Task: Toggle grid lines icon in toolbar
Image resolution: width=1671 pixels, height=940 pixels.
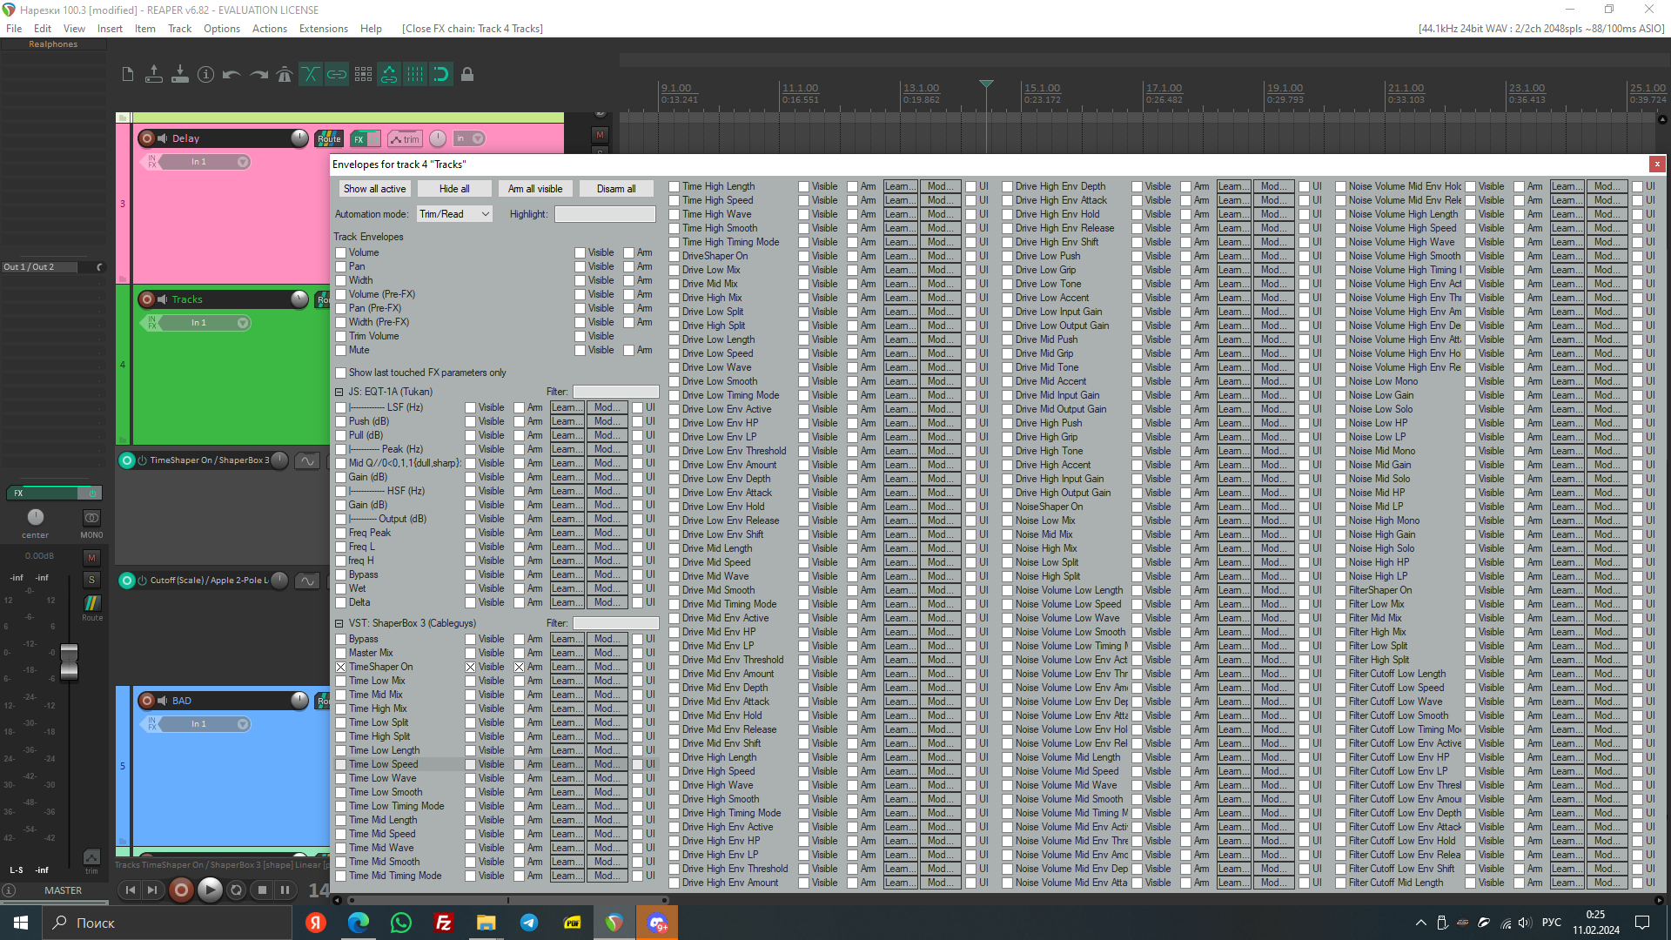Action: pos(415,75)
